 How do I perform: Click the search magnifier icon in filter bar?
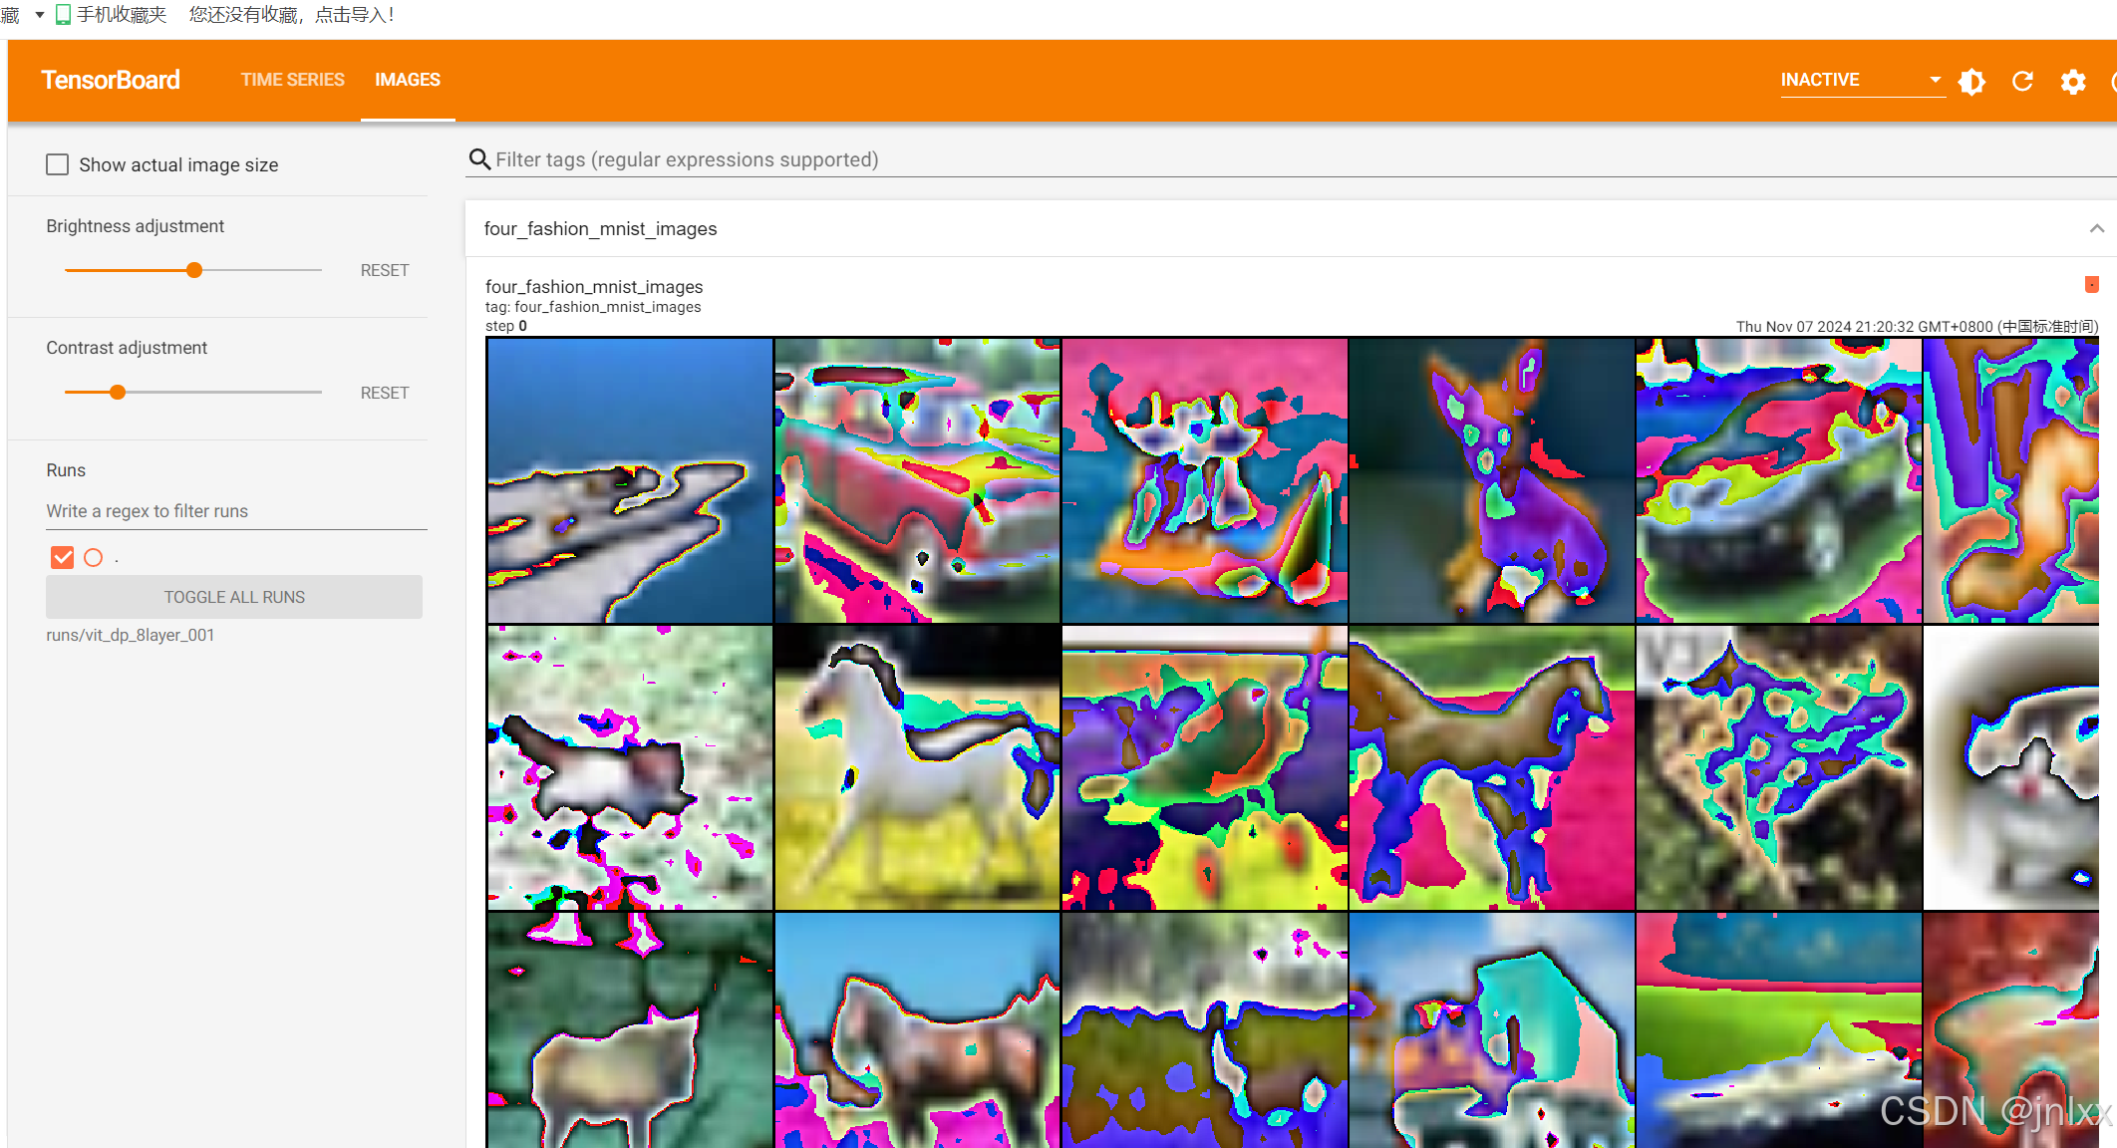[x=479, y=159]
